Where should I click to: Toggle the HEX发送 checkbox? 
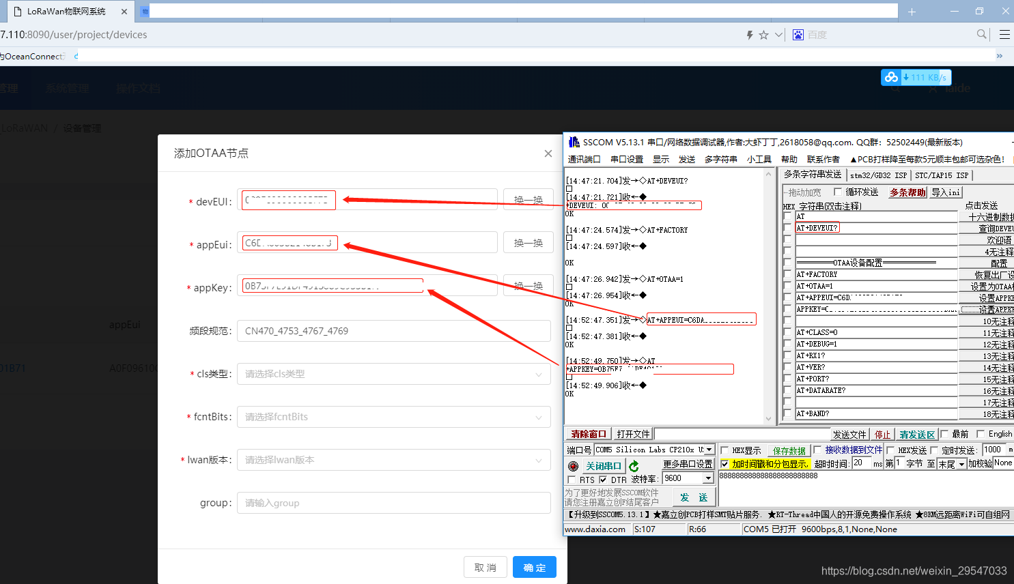click(x=890, y=450)
